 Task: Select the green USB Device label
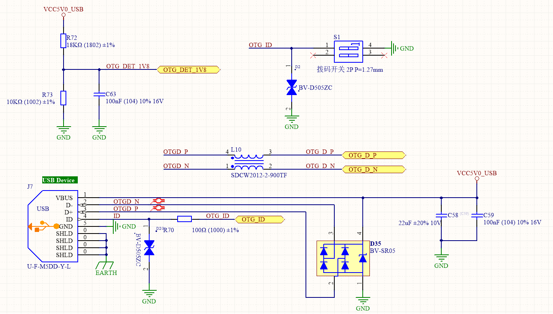61,180
